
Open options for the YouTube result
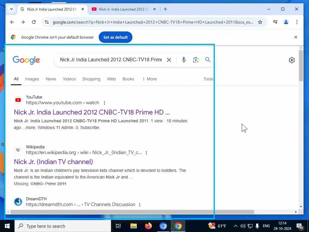coord(104,103)
